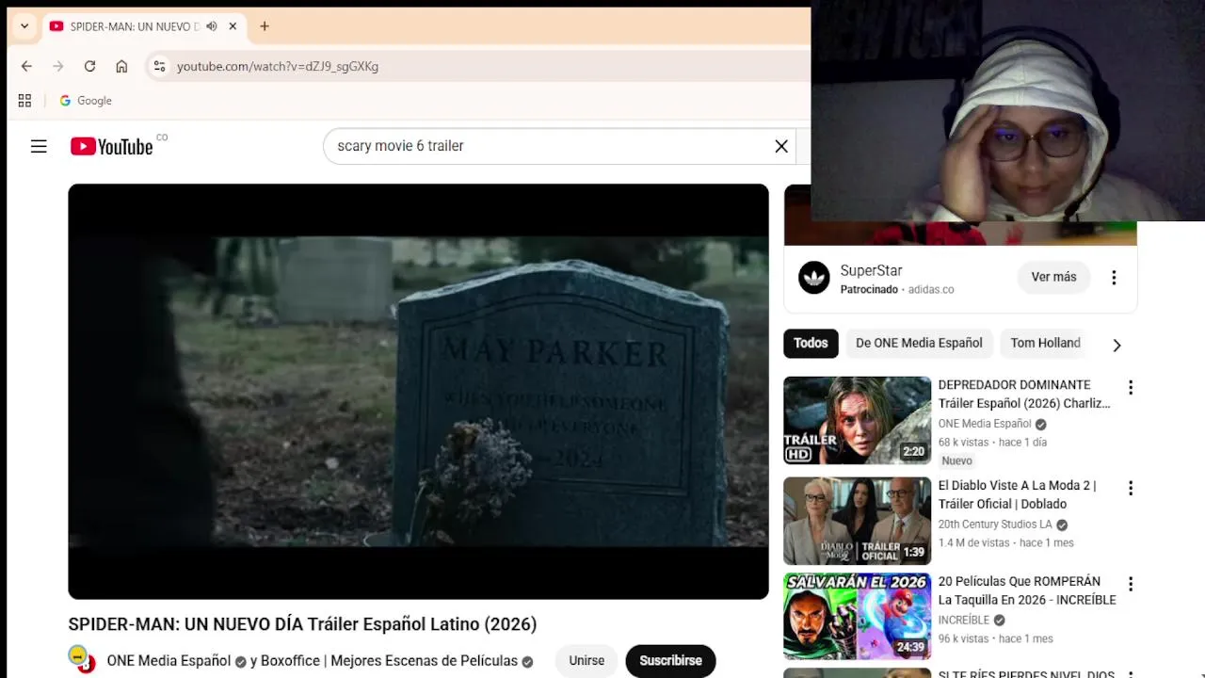Open a new browser tab

(x=265, y=26)
